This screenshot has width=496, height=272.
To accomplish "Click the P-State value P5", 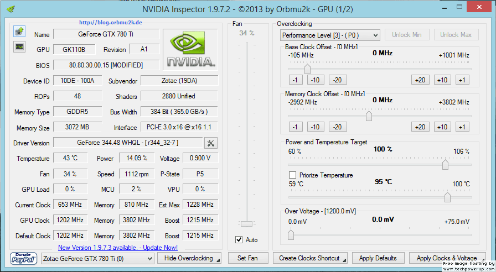I will pyautogui.click(x=200, y=174).
